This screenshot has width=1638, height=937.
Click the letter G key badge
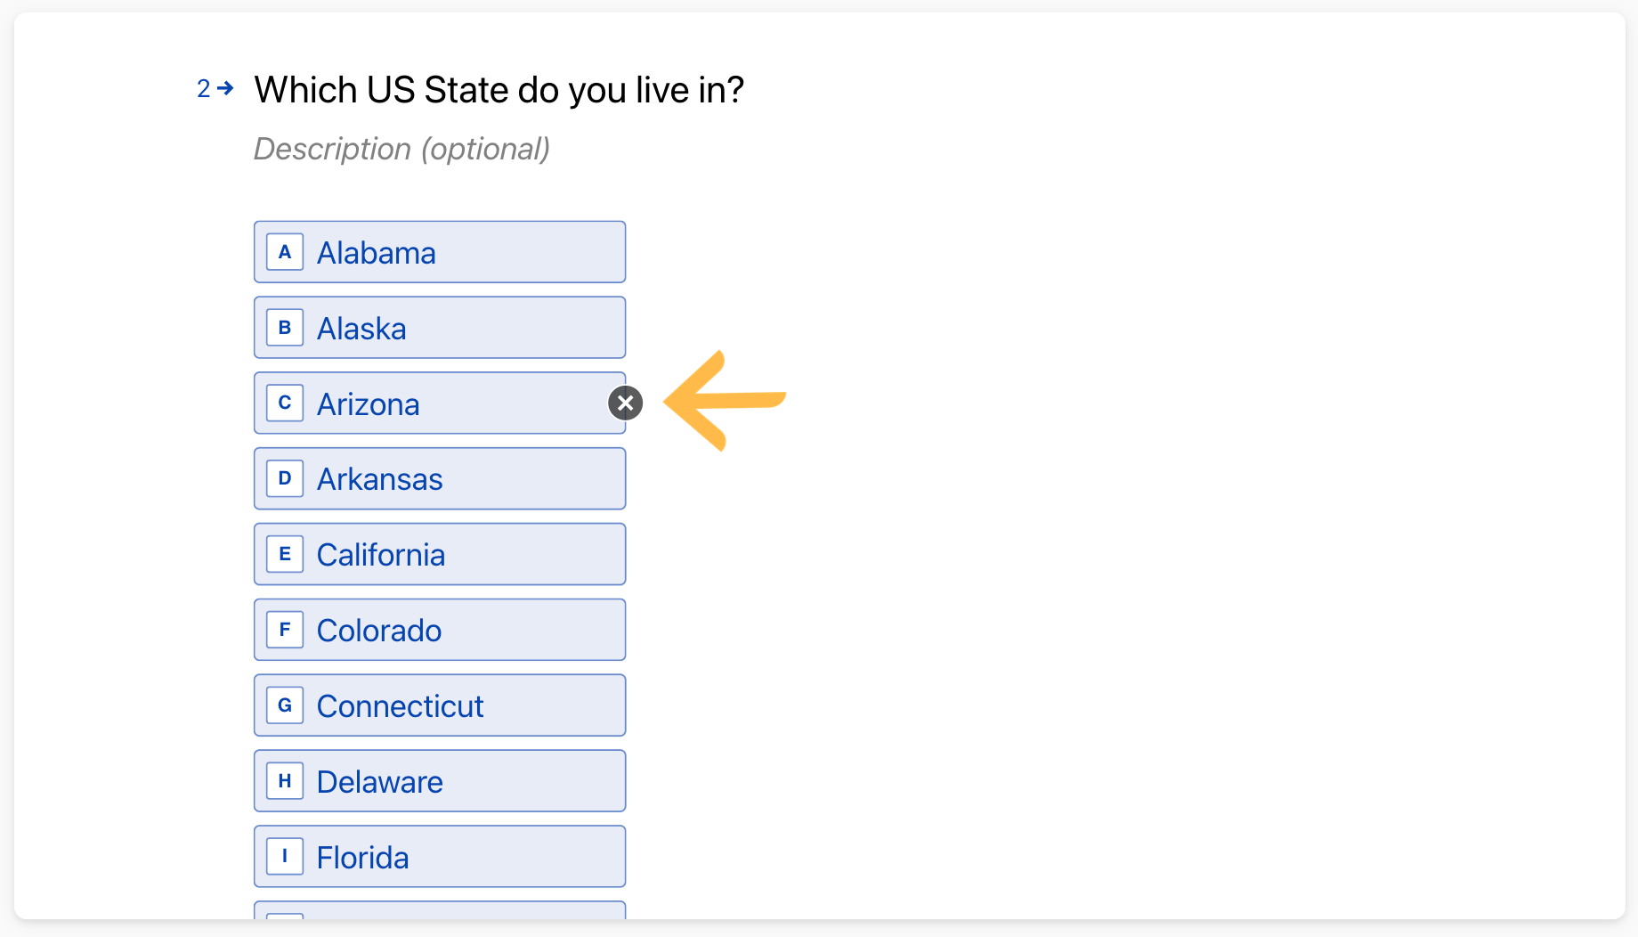click(x=285, y=705)
